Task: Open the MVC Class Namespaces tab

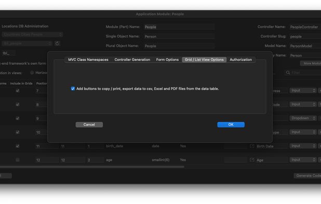Action: [88, 60]
